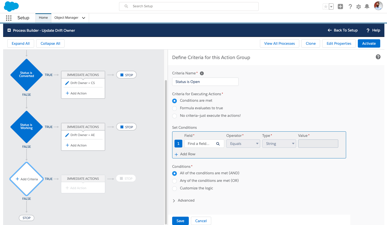Choose Customize the logic option
The height and width of the screenshot is (225, 387).
tap(174, 188)
